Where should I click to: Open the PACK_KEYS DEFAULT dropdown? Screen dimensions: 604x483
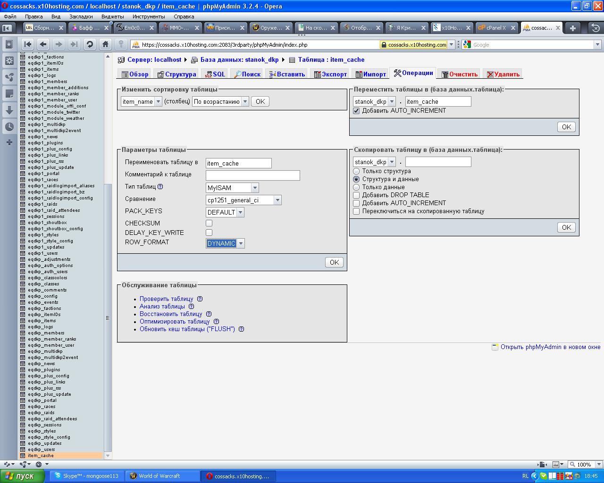coord(225,212)
